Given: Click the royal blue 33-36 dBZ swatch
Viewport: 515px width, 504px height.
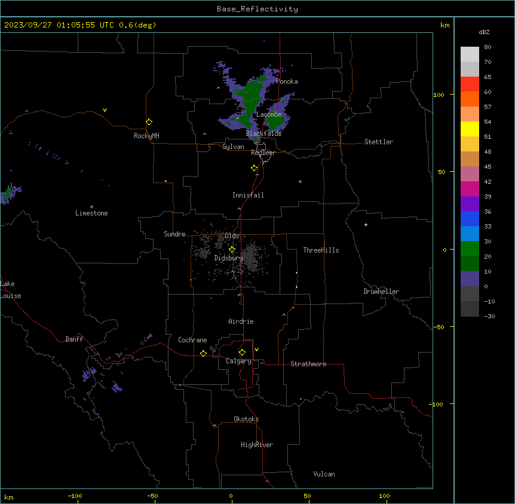Looking at the screenshot, I should pyautogui.click(x=470, y=218).
